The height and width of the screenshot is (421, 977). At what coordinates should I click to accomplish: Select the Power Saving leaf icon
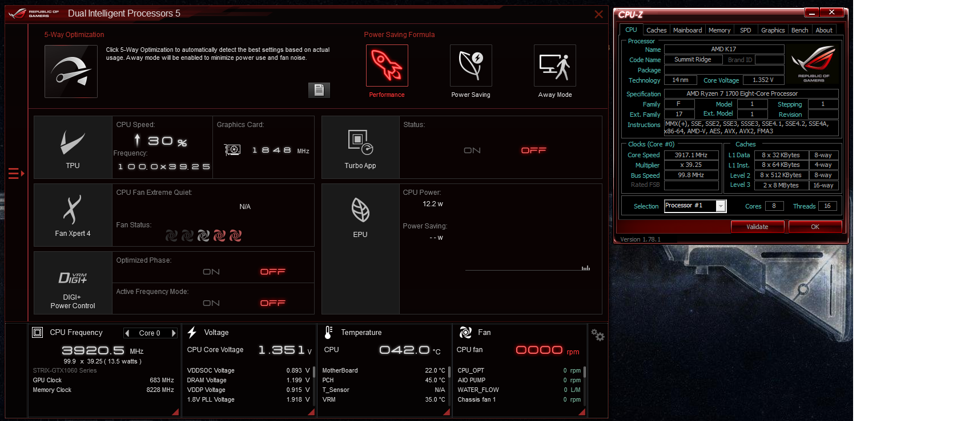471,66
